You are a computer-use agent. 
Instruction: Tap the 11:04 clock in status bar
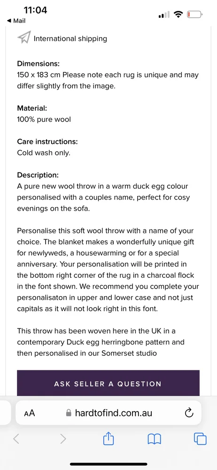click(x=35, y=10)
